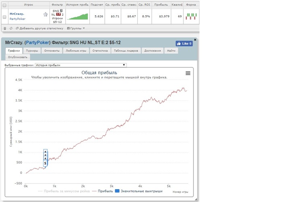Switch to the Оппоненты tab
This screenshot has width=282, height=202.
tap(52, 51)
